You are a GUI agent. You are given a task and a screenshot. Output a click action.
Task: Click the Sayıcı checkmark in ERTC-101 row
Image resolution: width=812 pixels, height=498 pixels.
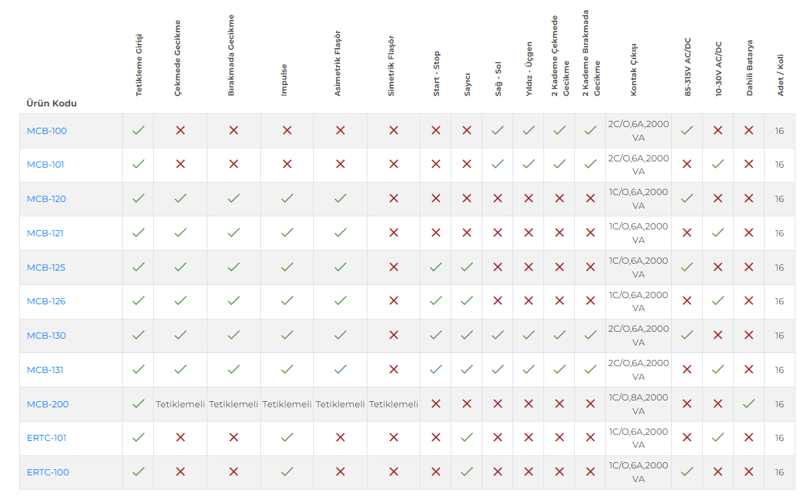tap(466, 438)
